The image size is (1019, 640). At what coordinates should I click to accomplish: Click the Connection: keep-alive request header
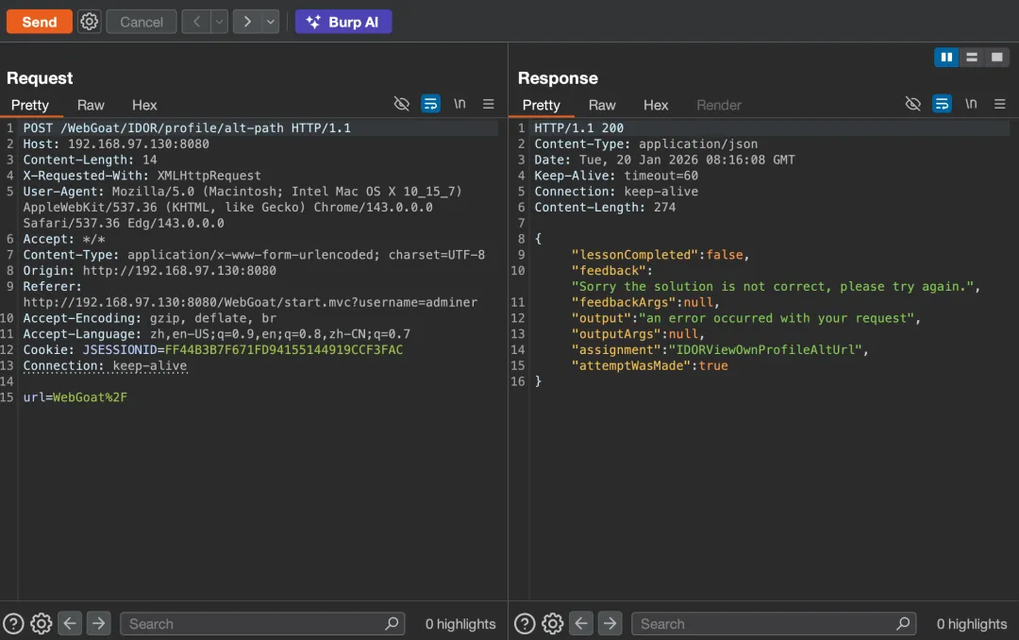click(106, 365)
